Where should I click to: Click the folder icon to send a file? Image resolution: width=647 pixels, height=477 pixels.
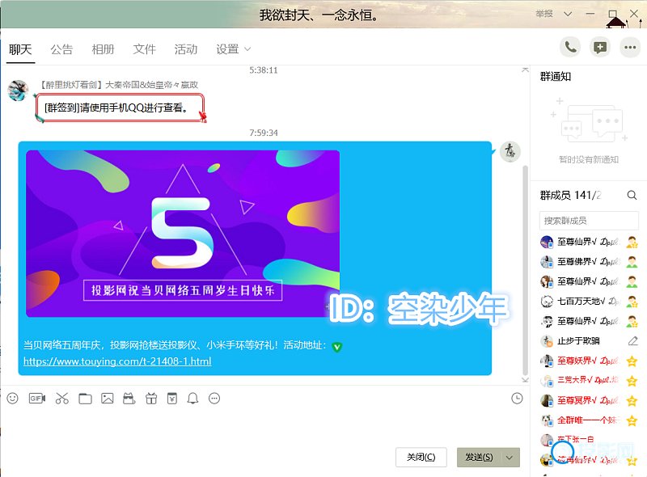click(85, 399)
